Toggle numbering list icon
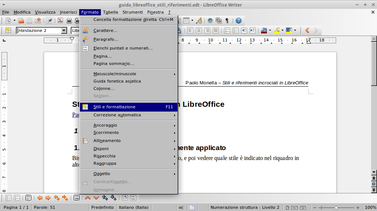This screenshot has width=377, height=211. point(227,30)
